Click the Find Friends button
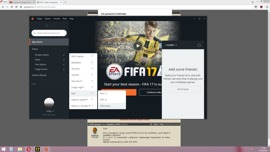This screenshot has height=152, width=270. point(183,89)
